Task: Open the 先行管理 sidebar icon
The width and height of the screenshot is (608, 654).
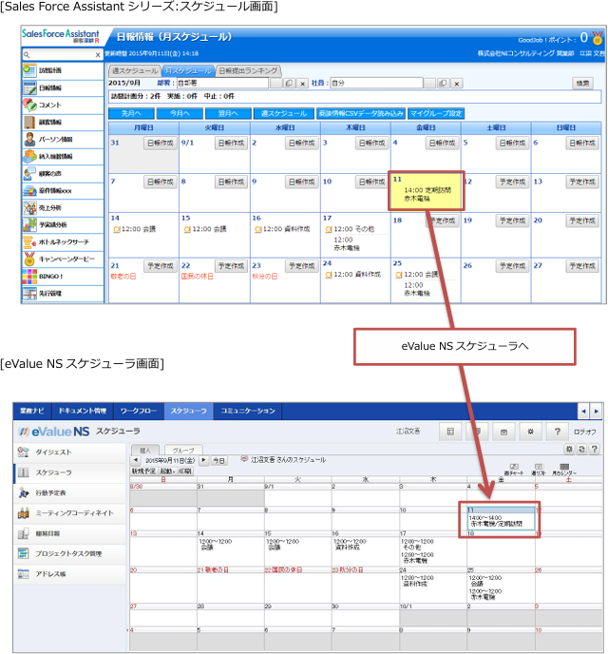Action: coord(29,293)
